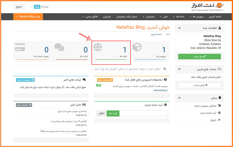233x147 pixels.
Task: Click the user icon beside اطلاعات شما
Action: [220, 28]
